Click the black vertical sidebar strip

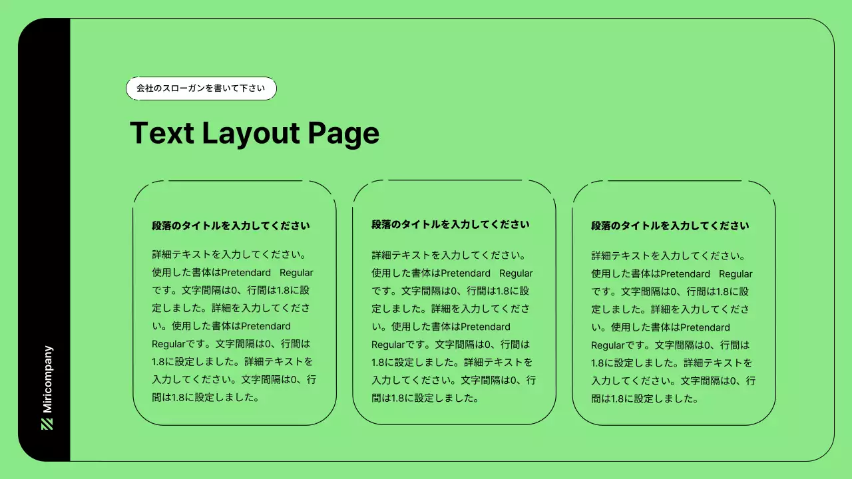click(44, 200)
